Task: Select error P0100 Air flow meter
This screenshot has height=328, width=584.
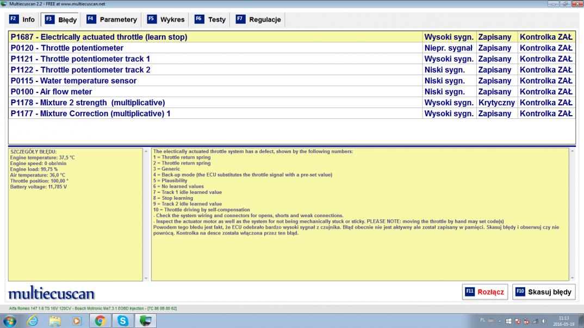Action: (291, 91)
